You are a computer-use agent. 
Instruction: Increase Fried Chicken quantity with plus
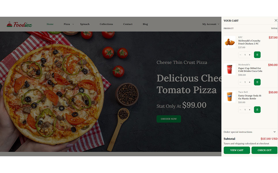249,55
